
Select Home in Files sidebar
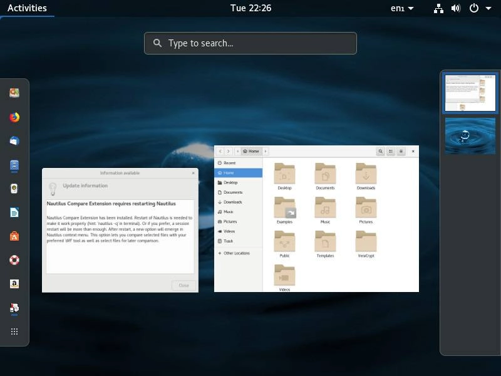[239, 173]
